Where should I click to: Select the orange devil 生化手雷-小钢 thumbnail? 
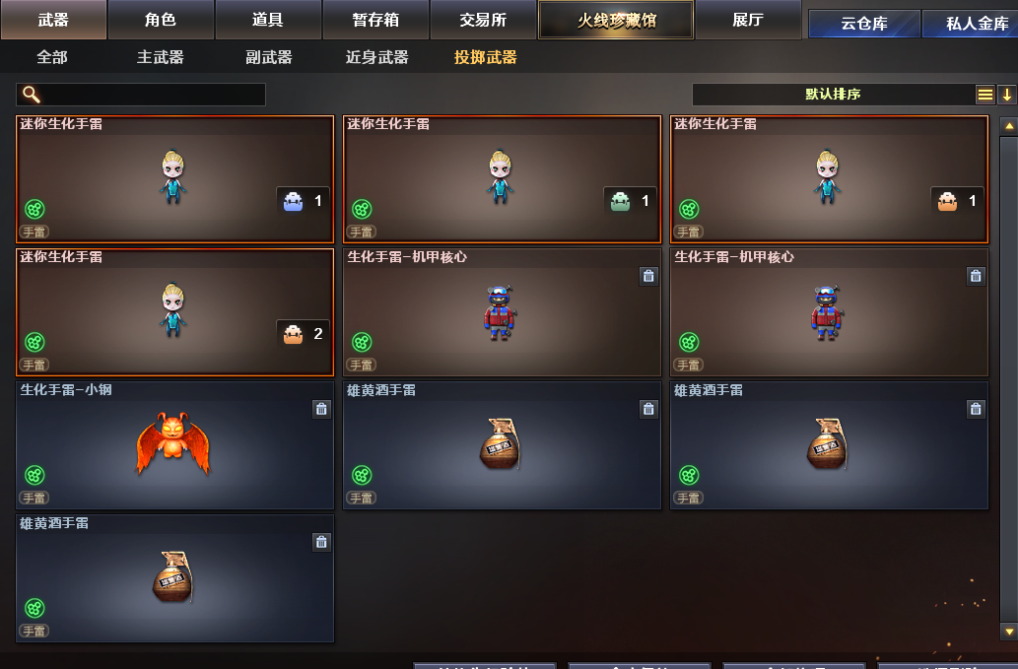(173, 444)
